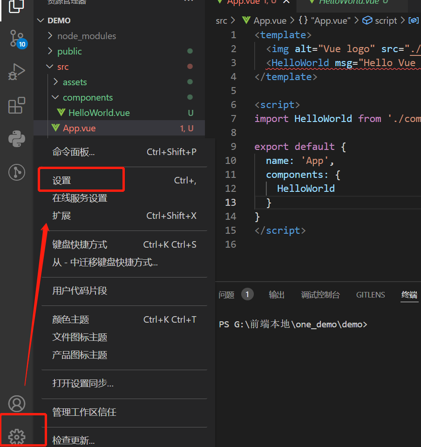Open the Python icon in activity bar
The width and height of the screenshot is (421, 447).
tap(16, 139)
